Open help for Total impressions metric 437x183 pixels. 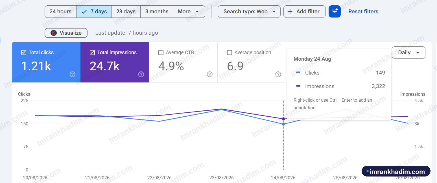pos(141,74)
